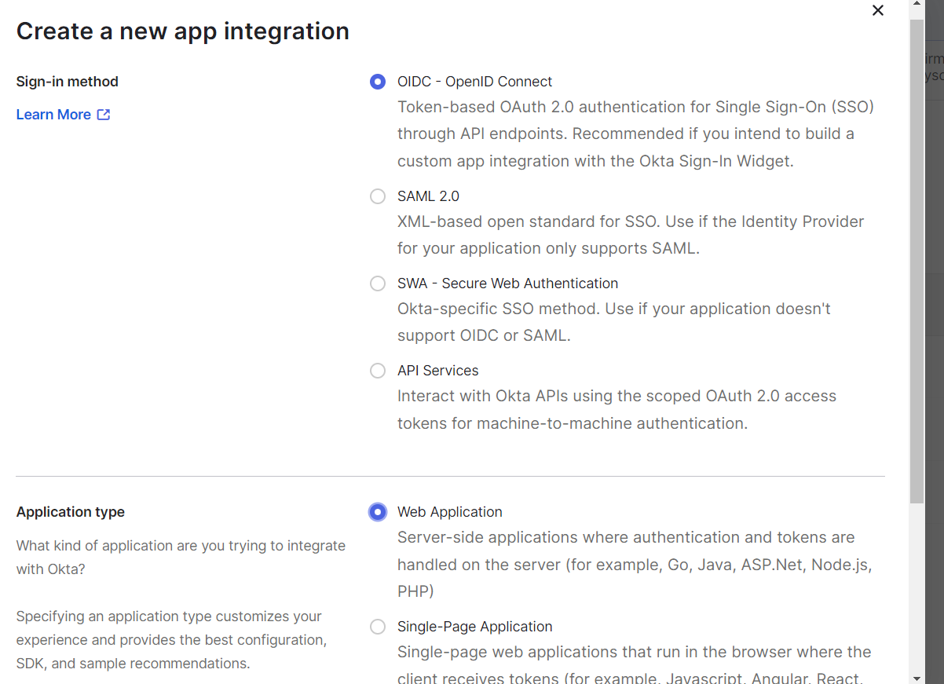
Task: Click the 'API Services' label text
Action: [x=437, y=371]
